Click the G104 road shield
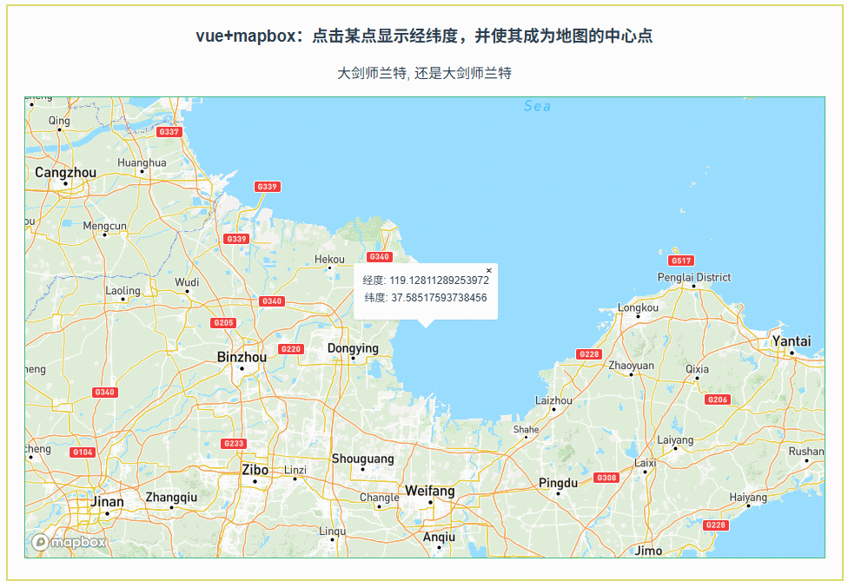The width and height of the screenshot is (848, 581). 83,452
